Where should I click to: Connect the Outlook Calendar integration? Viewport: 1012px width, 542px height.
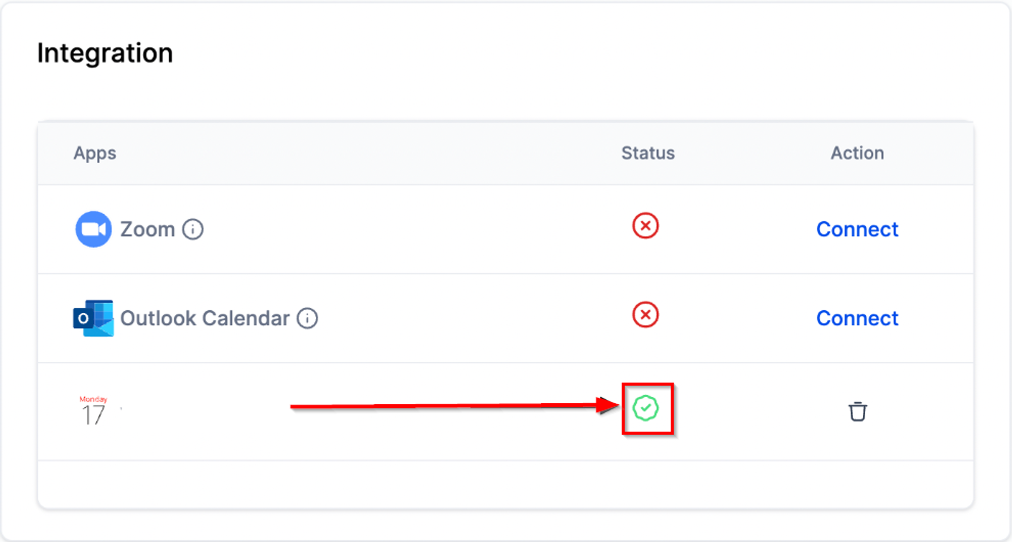pyautogui.click(x=858, y=318)
